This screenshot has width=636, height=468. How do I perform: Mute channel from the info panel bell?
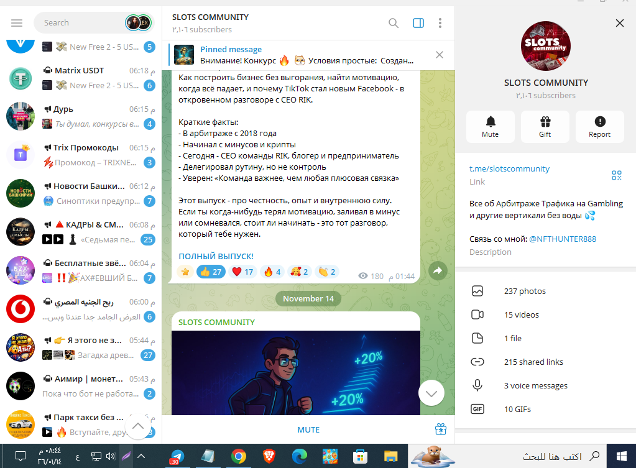(491, 127)
